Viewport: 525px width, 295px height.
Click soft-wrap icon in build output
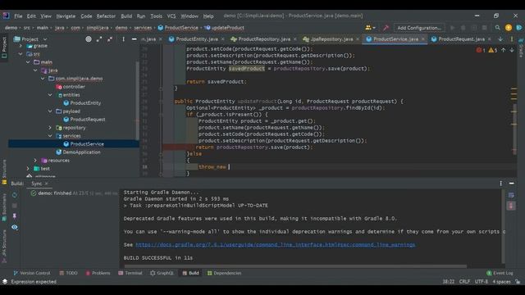point(511,195)
